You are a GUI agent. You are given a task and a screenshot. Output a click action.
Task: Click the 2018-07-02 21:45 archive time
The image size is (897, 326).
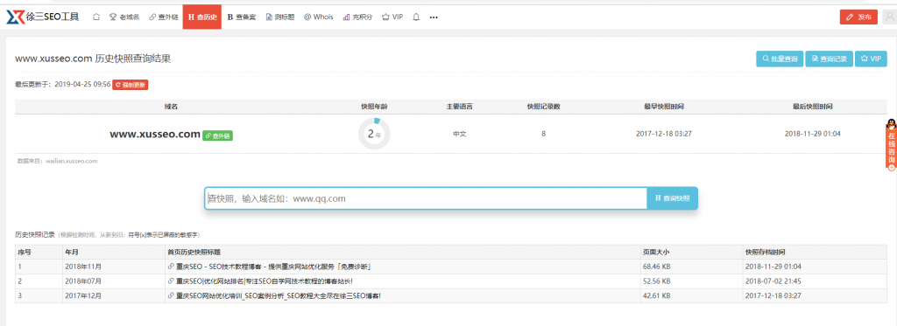tap(773, 281)
